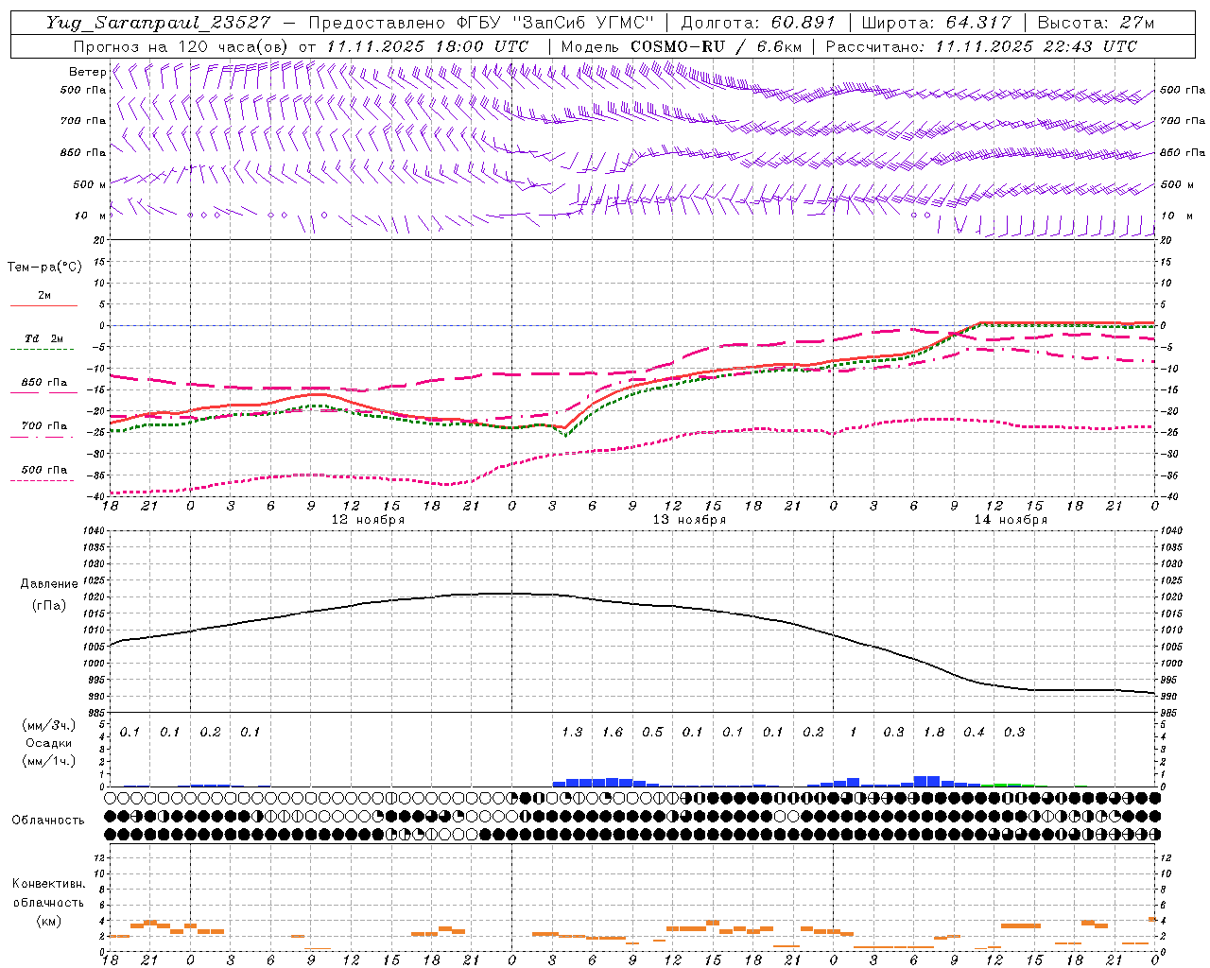The image size is (1210, 968).
Task: Click the Долгота: 60.891 value
Action: pyautogui.click(x=758, y=23)
